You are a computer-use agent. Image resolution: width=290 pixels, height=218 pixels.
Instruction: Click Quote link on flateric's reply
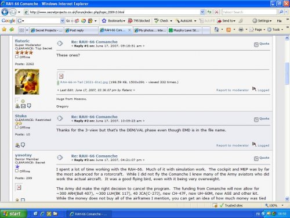[x=264, y=44]
